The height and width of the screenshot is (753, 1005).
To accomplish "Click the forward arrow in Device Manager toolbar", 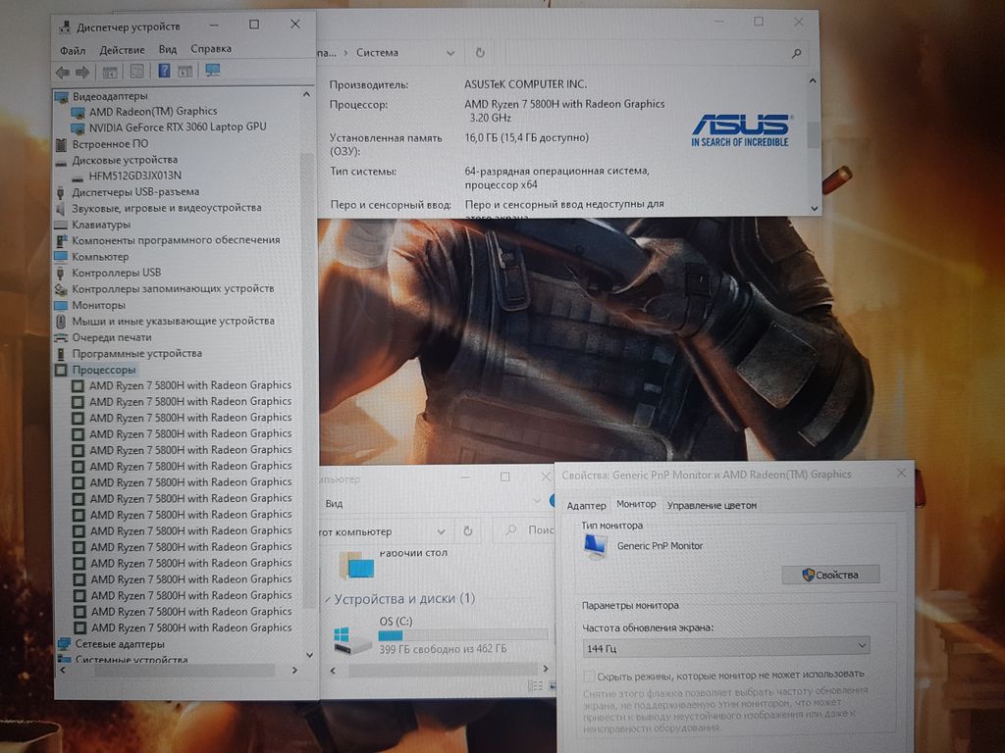I will [x=82, y=73].
